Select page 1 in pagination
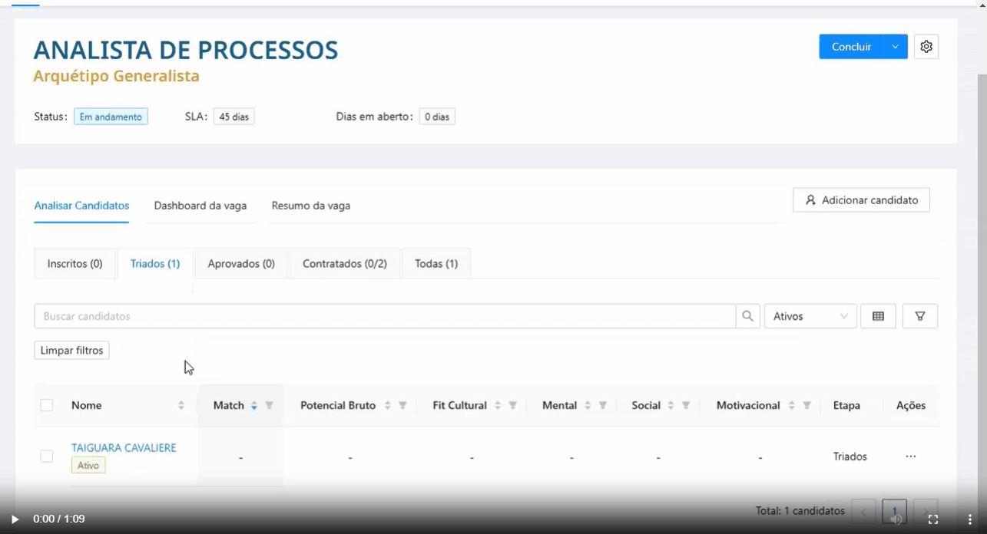The height and width of the screenshot is (534, 987). coord(894,511)
